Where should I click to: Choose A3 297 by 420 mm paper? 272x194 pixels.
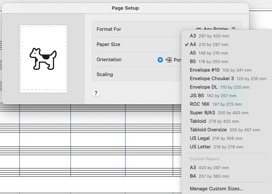209,36
